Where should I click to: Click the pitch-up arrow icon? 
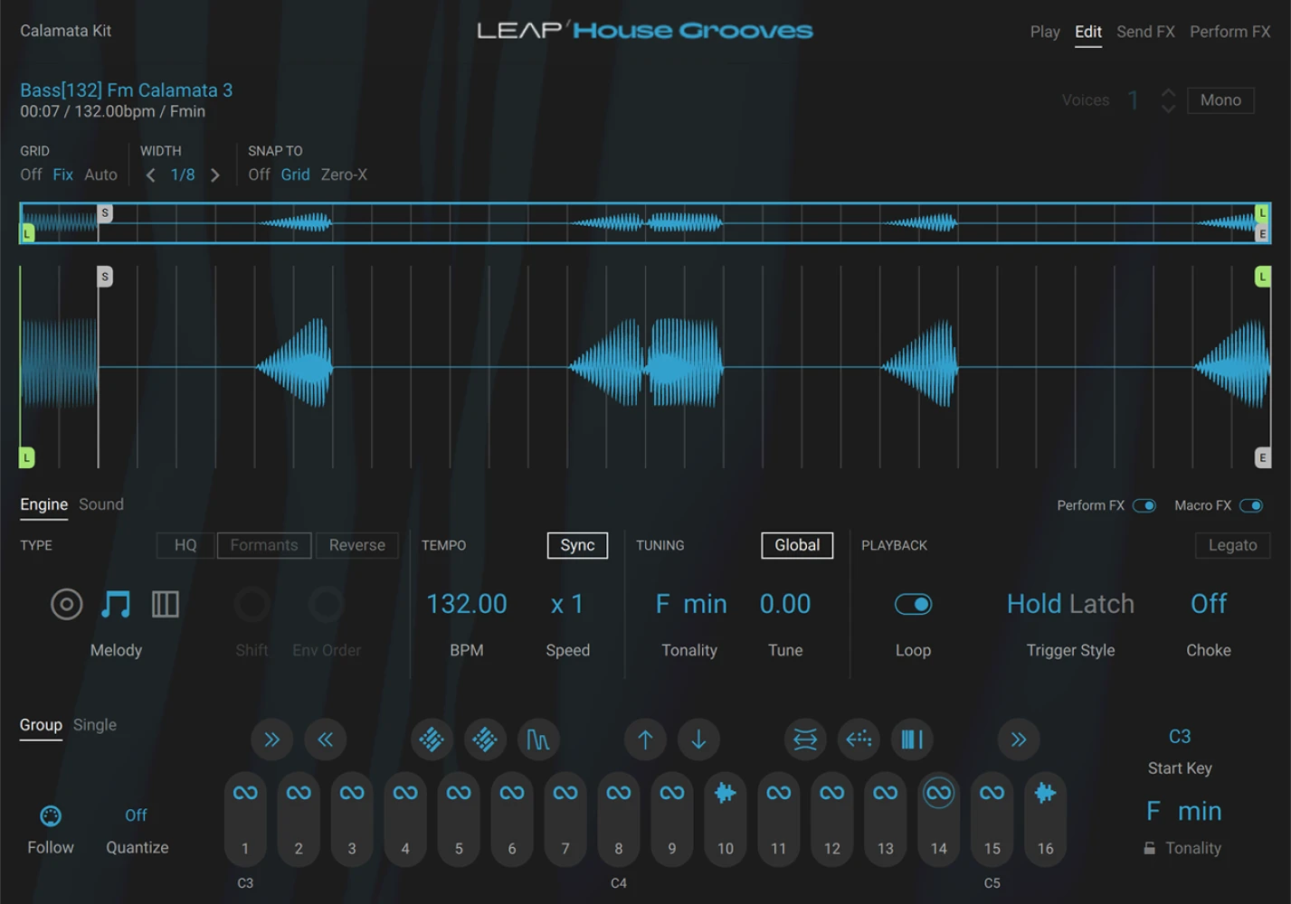644,739
